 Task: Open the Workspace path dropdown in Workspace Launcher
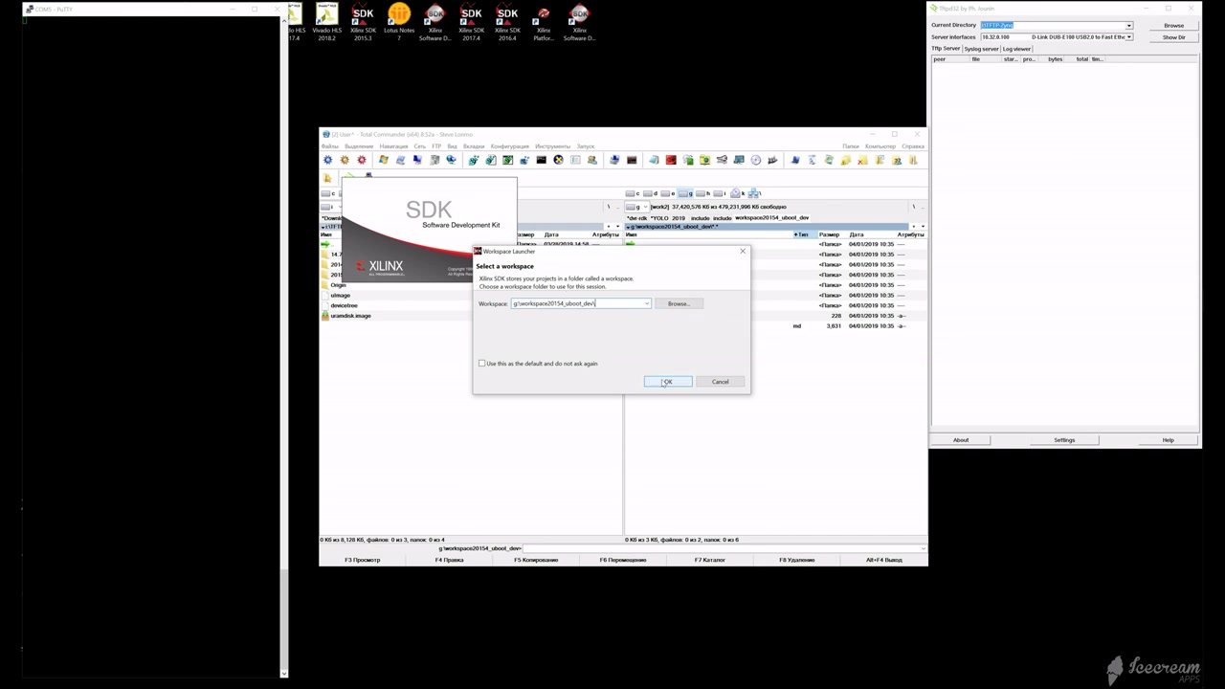647,303
